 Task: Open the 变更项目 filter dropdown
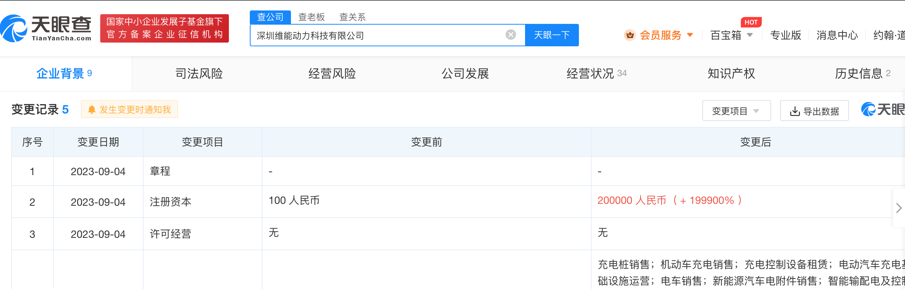tap(736, 111)
